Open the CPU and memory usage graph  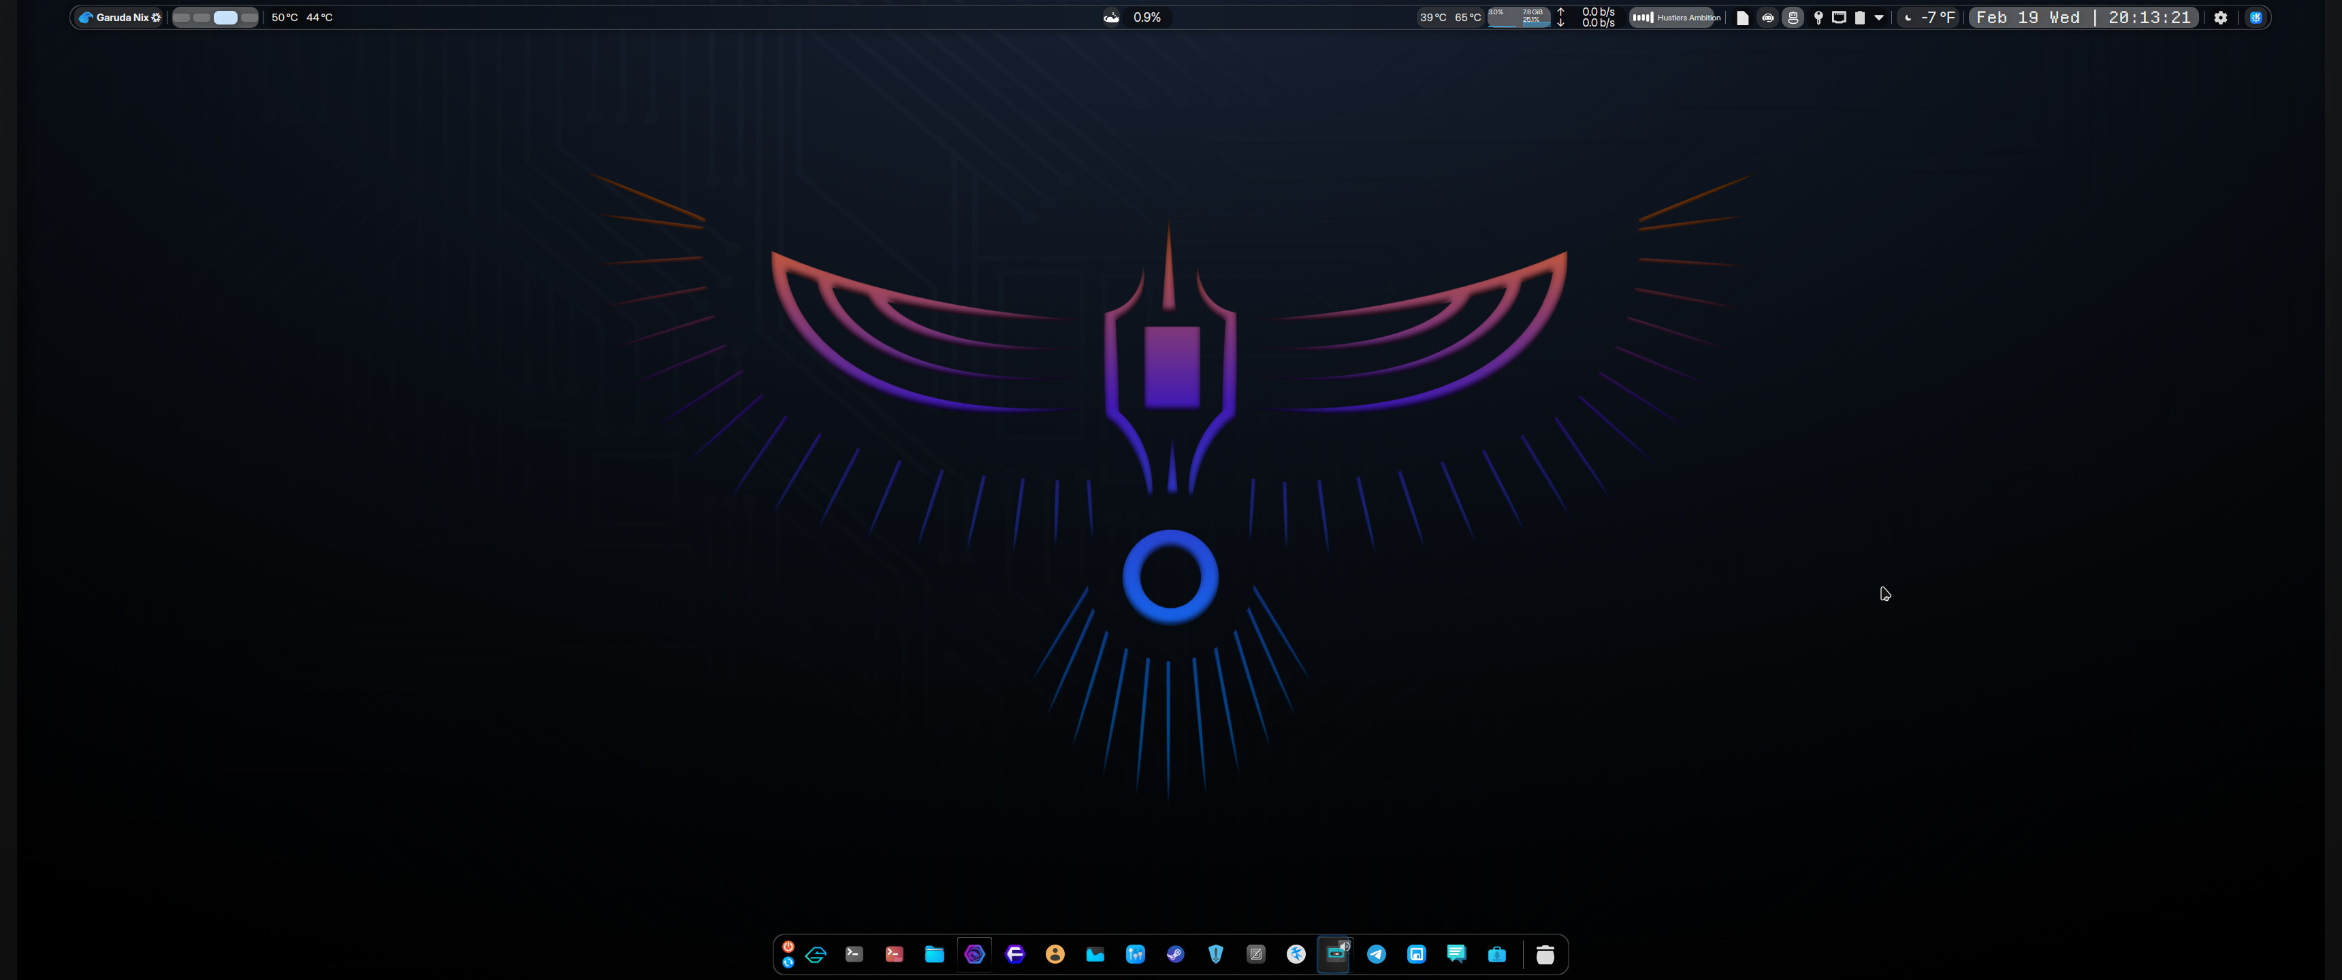click(x=1518, y=17)
